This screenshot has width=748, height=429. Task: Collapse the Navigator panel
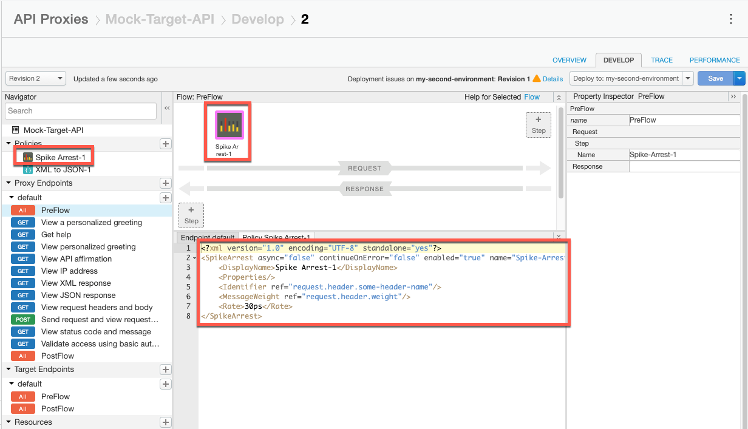(167, 107)
